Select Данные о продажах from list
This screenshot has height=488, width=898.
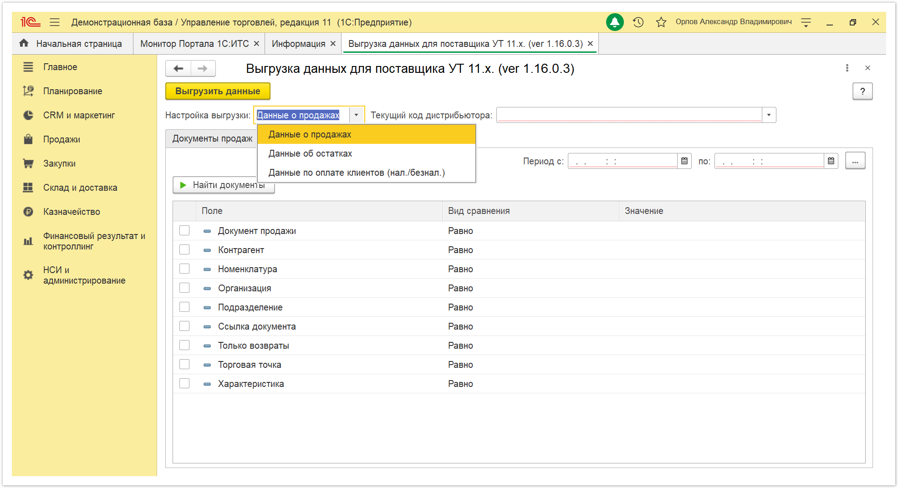(367, 134)
